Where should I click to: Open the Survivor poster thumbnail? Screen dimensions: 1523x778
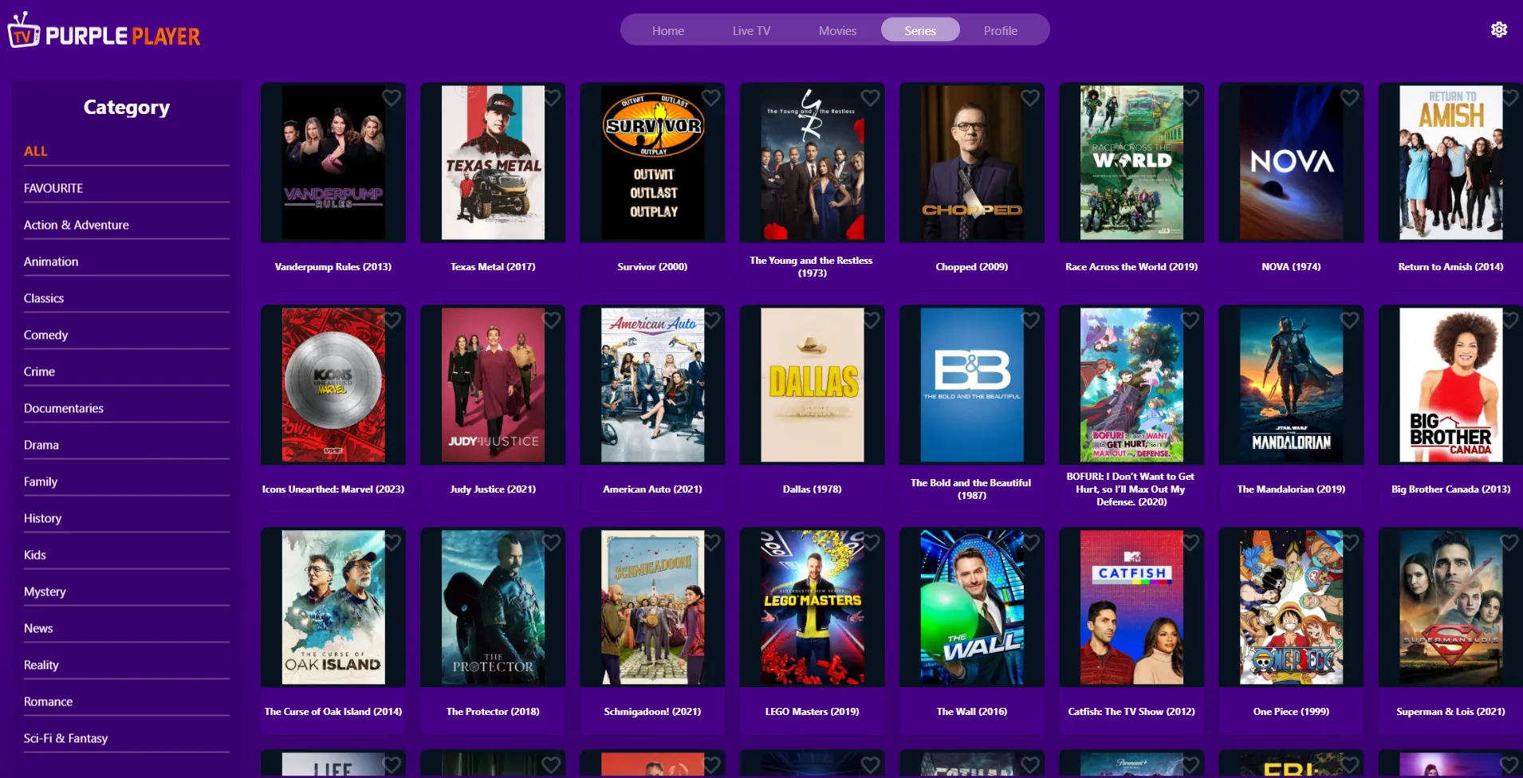(x=652, y=163)
